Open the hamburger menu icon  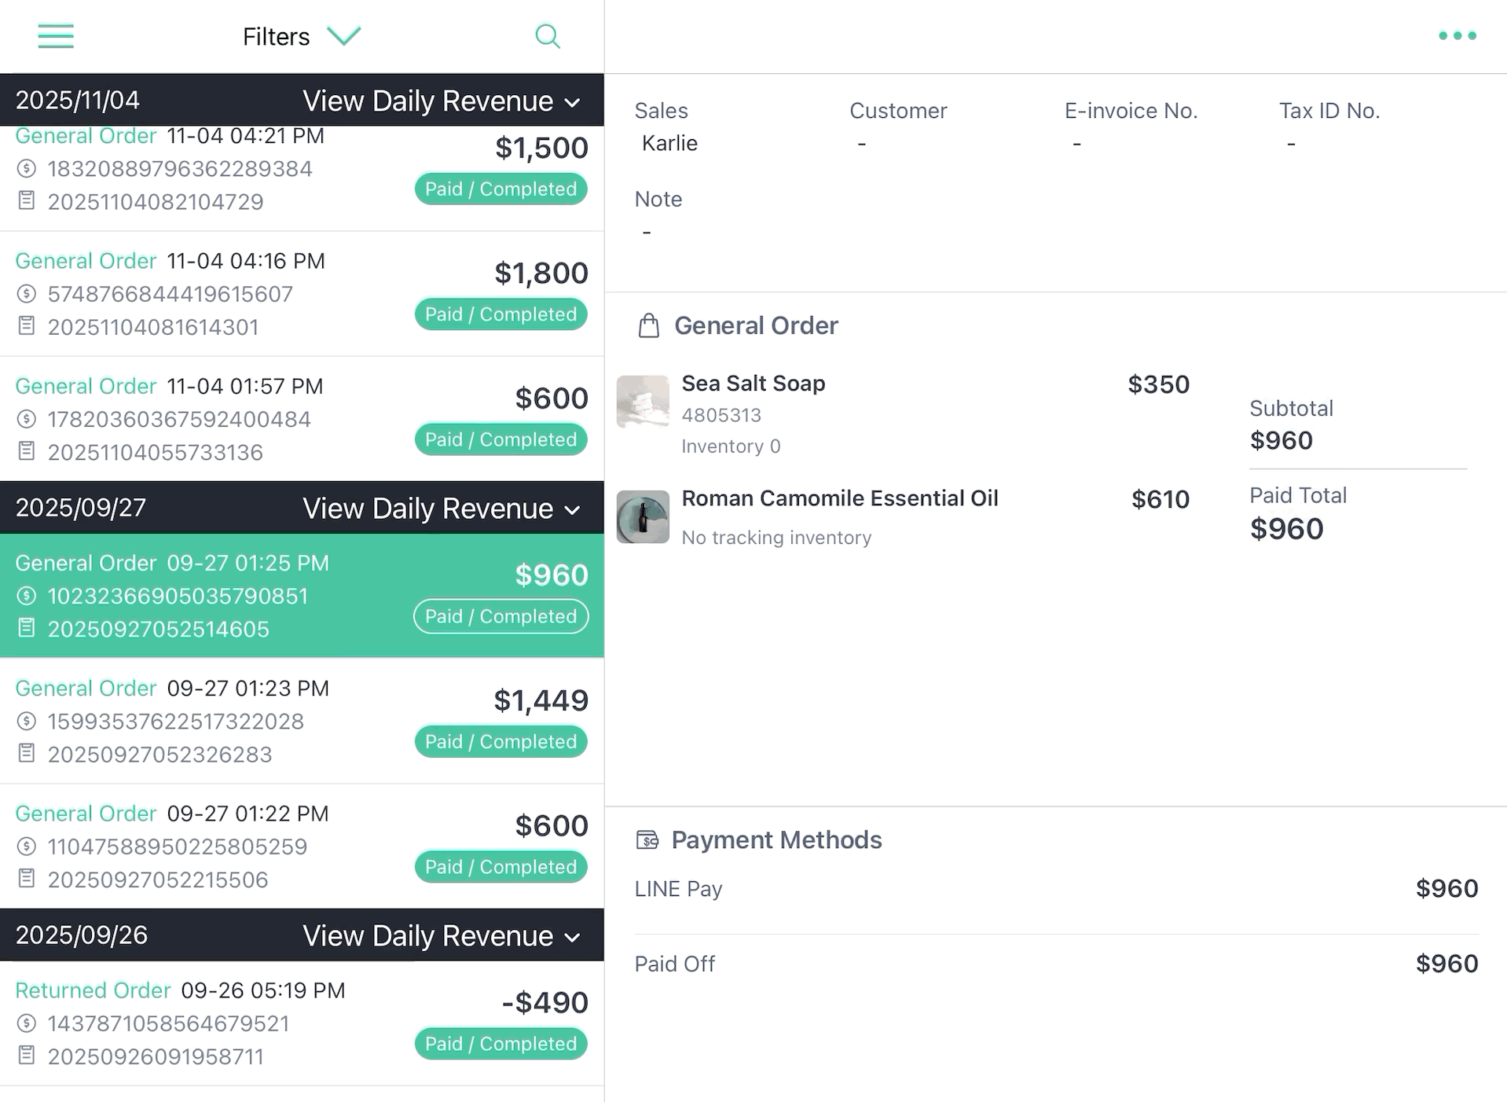tap(56, 36)
